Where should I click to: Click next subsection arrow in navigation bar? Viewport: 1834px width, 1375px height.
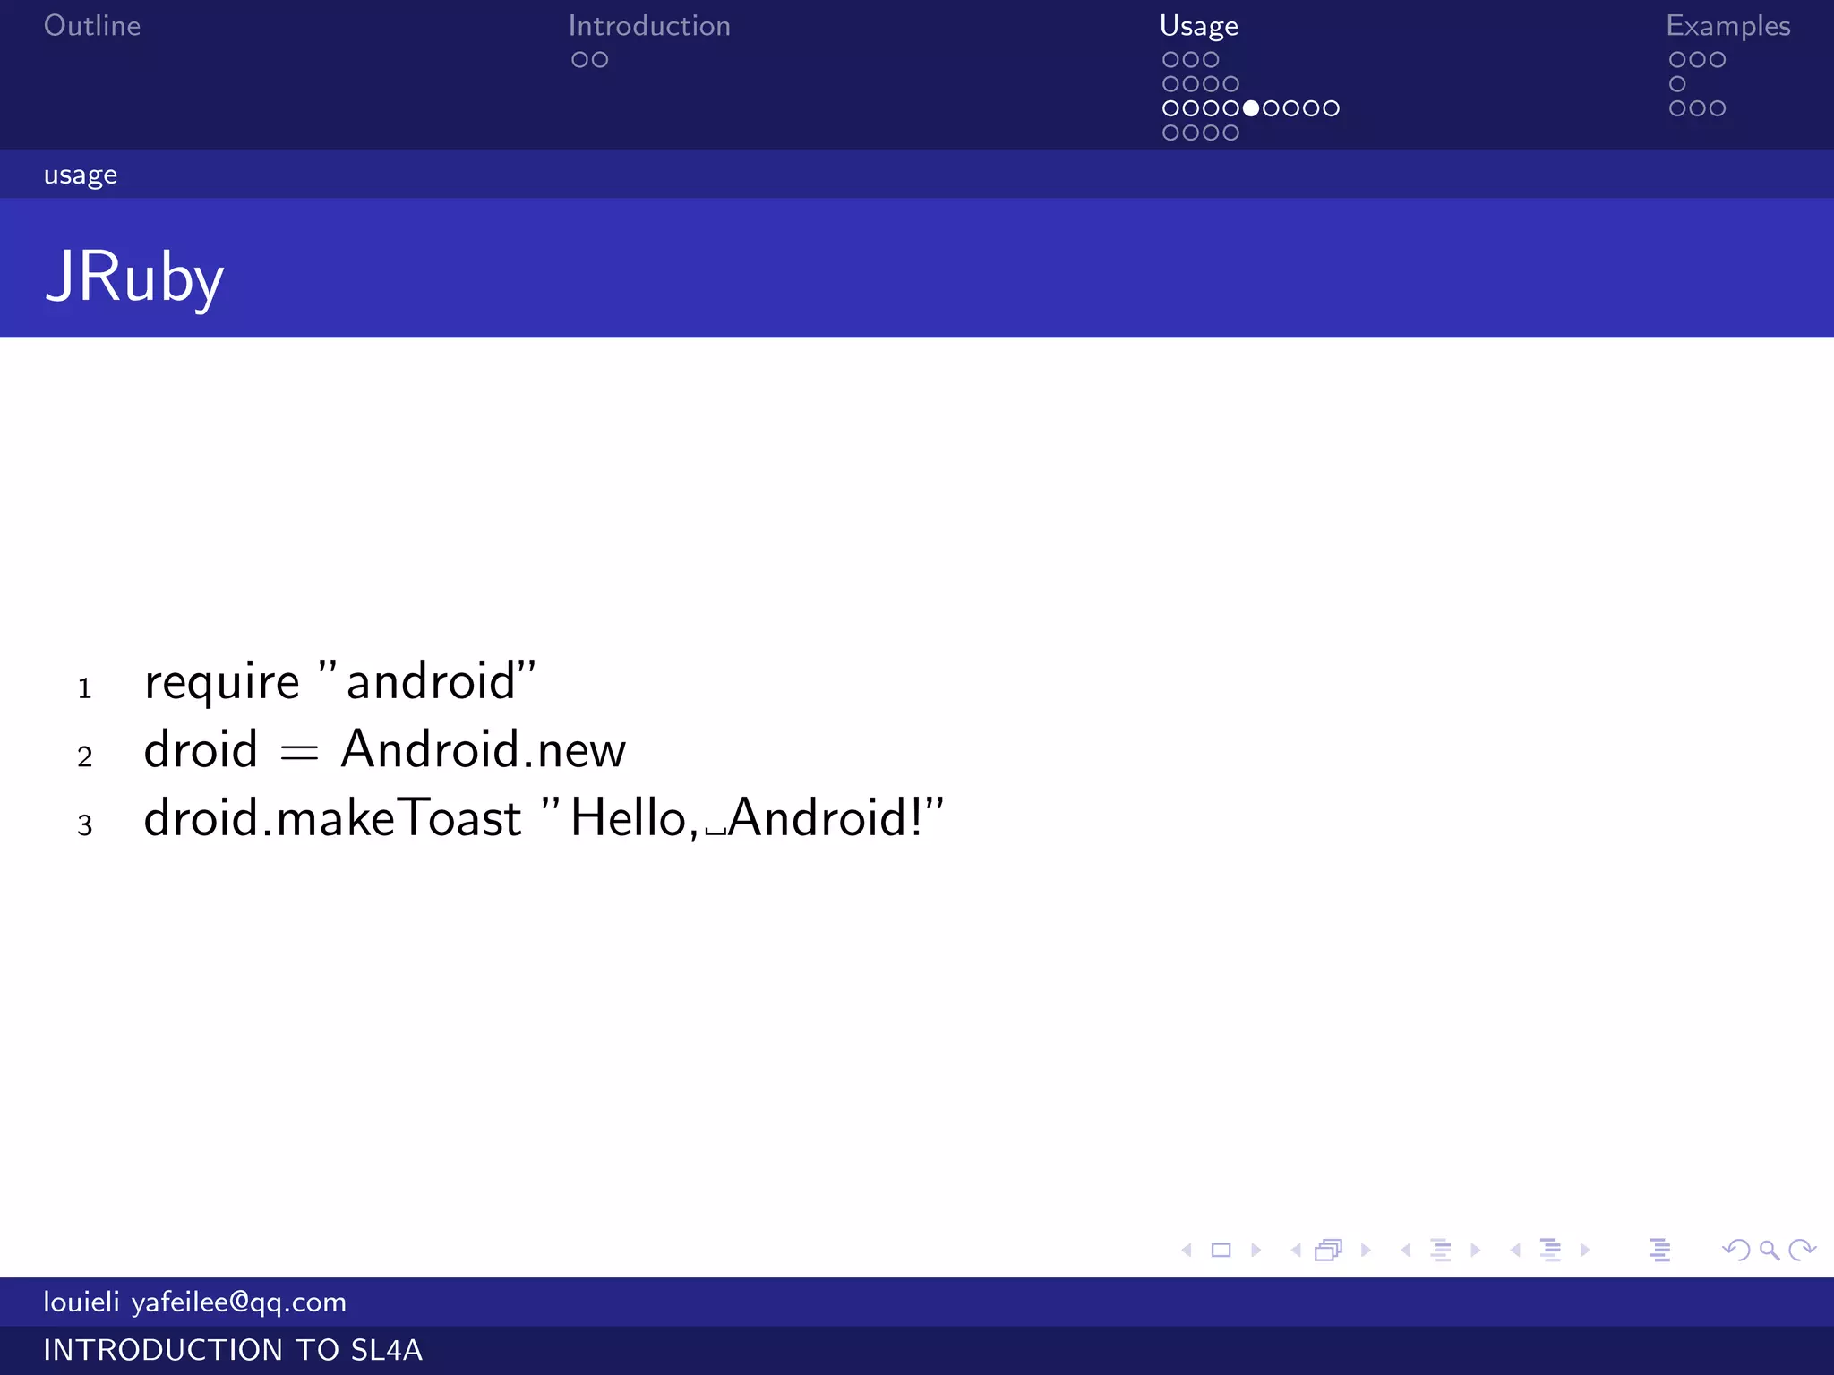point(1476,1250)
